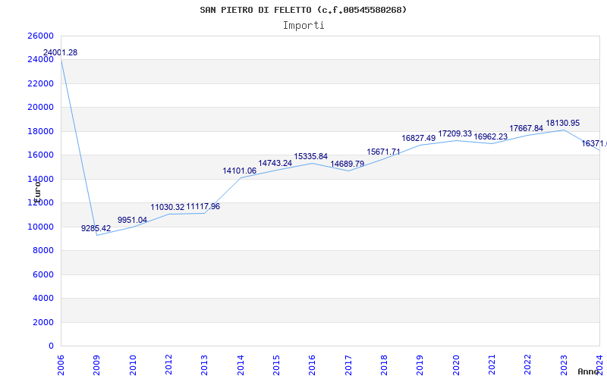Click the 15671.71 data label
607x379 pixels.
(384, 152)
